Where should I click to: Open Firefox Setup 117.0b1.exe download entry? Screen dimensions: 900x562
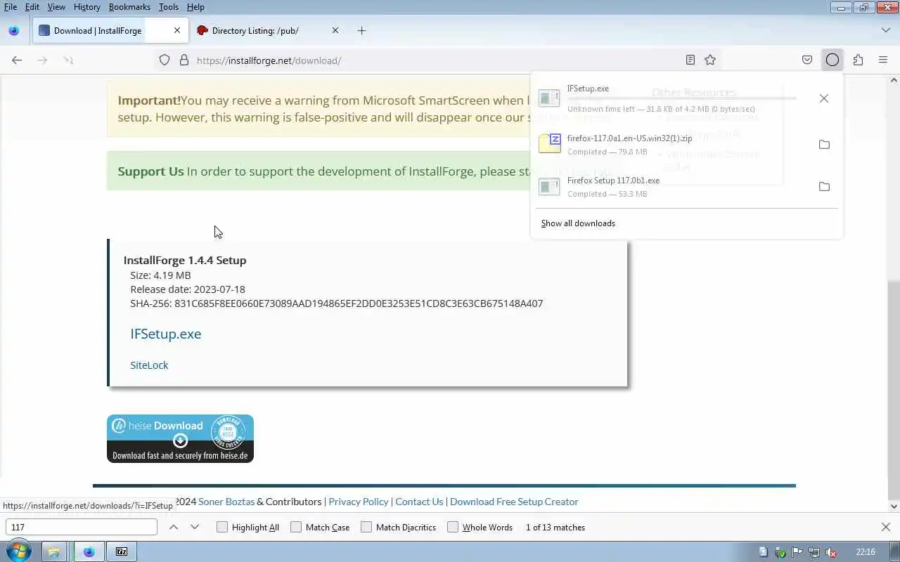(671, 187)
